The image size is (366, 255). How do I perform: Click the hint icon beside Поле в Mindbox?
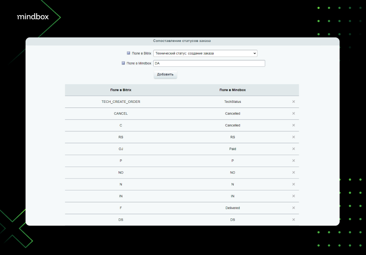[123, 63]
